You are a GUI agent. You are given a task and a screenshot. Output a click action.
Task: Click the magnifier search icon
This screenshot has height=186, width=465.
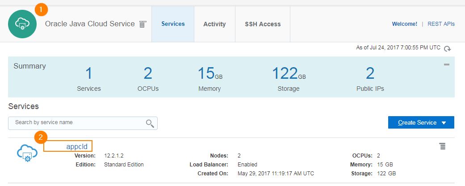150,123
